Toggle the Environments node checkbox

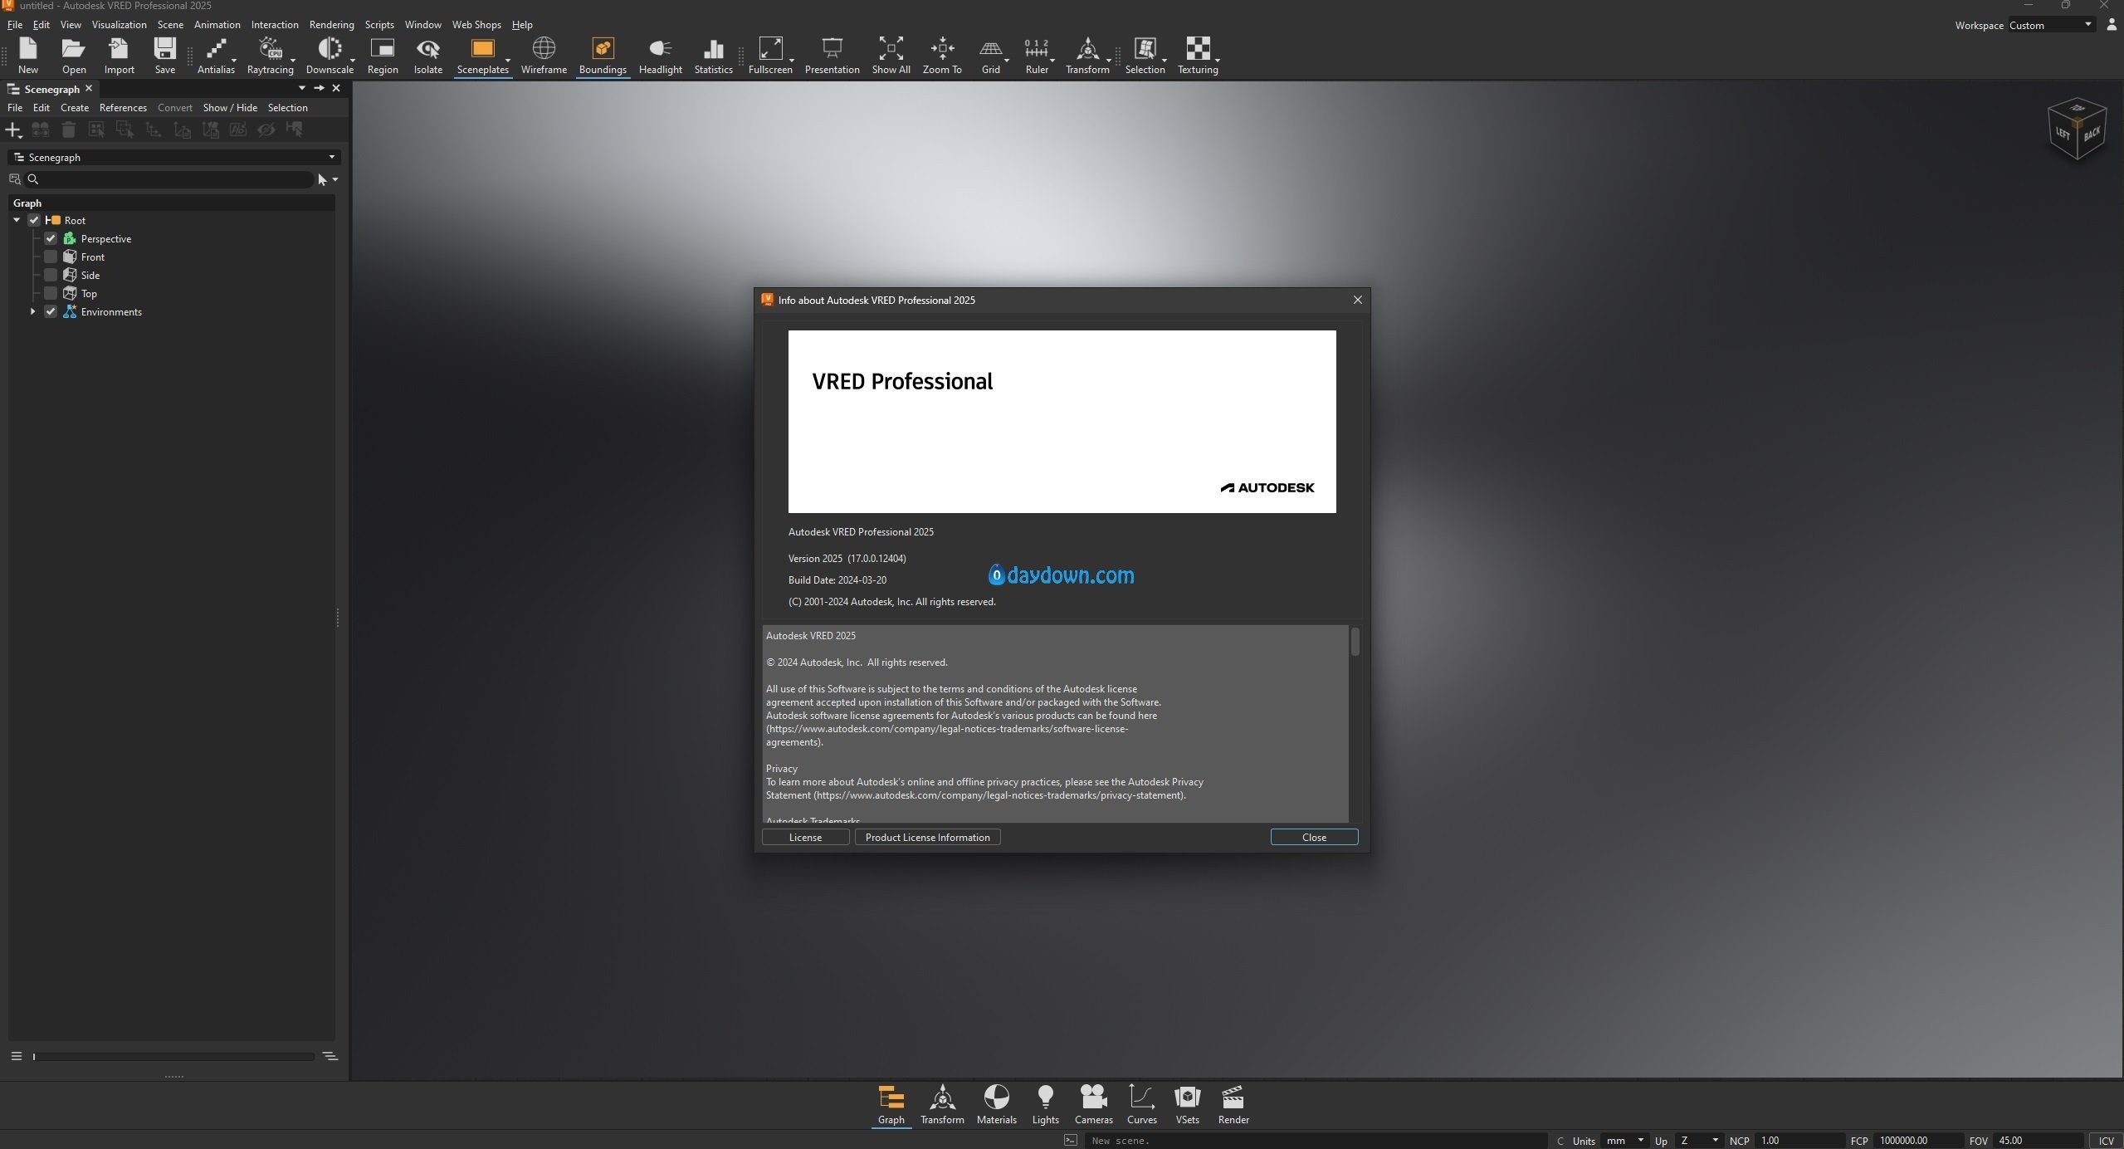[51, 311]
